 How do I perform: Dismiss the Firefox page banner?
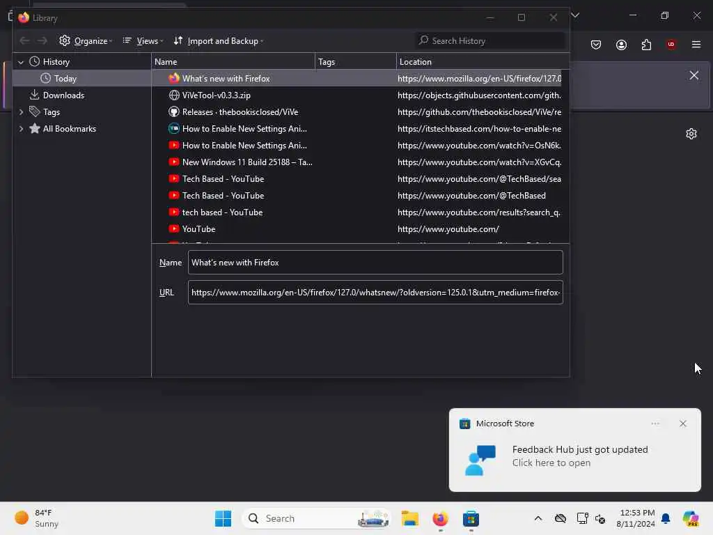pos(694,75)
